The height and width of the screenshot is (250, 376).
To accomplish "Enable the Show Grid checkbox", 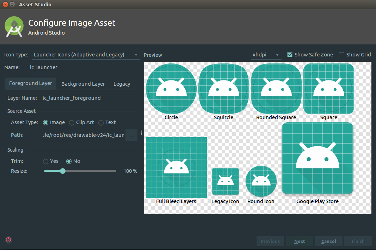I will (341, 55).
